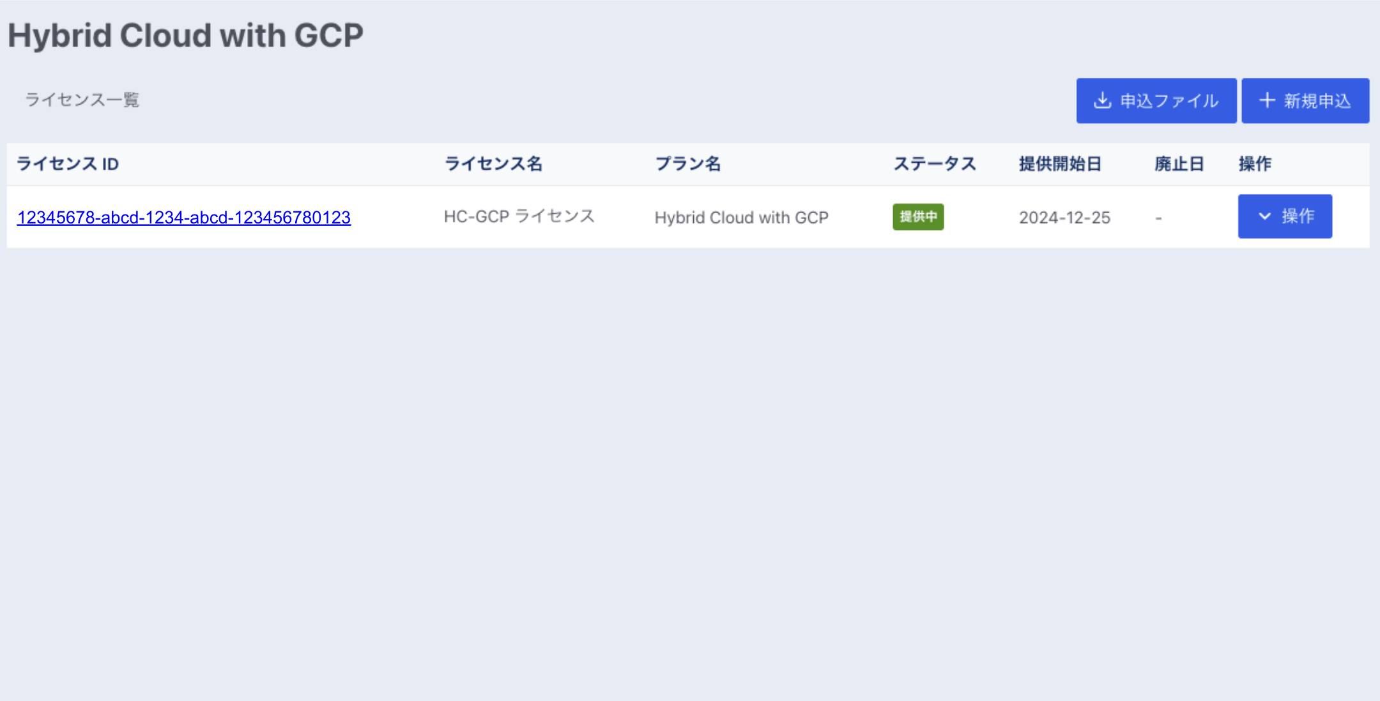Click the Hybrid Cloud with GCP plan cell
The image size is (1380, 701).
click(741, 218)
